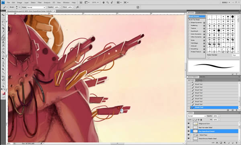Switch to the Actions tab
Viewport: 241px width, 145px height.
[x=199, y=80]
